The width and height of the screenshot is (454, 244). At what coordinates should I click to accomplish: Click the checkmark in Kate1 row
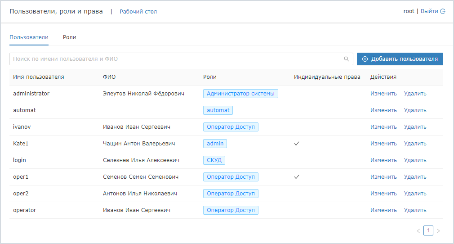[x=297, y=144]
